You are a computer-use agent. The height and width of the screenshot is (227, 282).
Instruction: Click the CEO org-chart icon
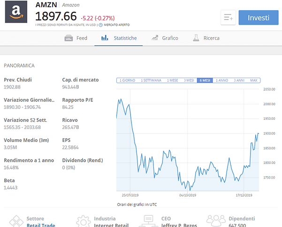pyautogui.click(x=149, y=221)
